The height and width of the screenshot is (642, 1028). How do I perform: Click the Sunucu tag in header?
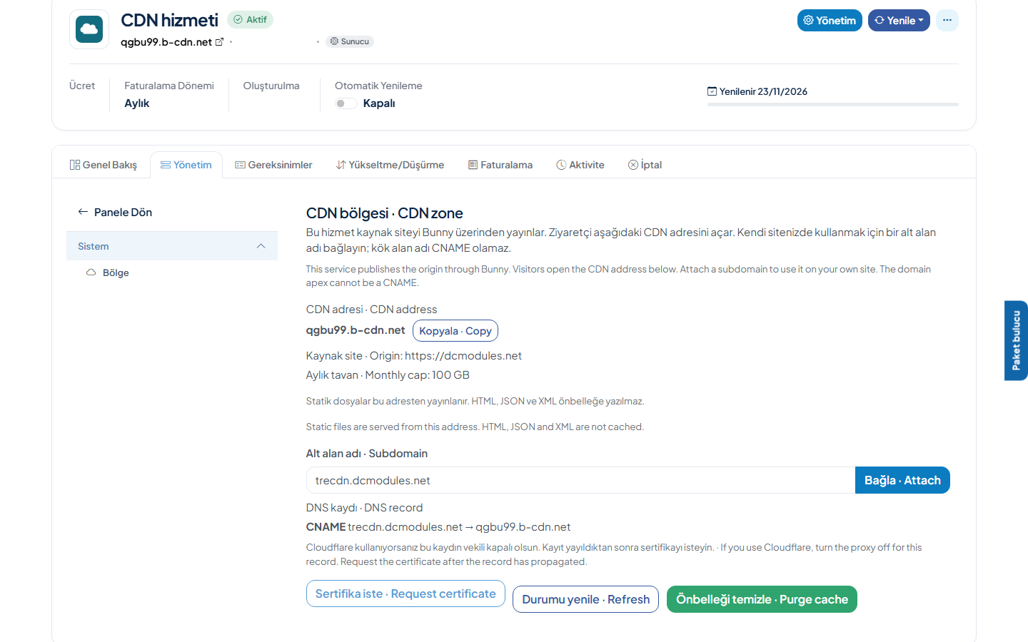350,41
